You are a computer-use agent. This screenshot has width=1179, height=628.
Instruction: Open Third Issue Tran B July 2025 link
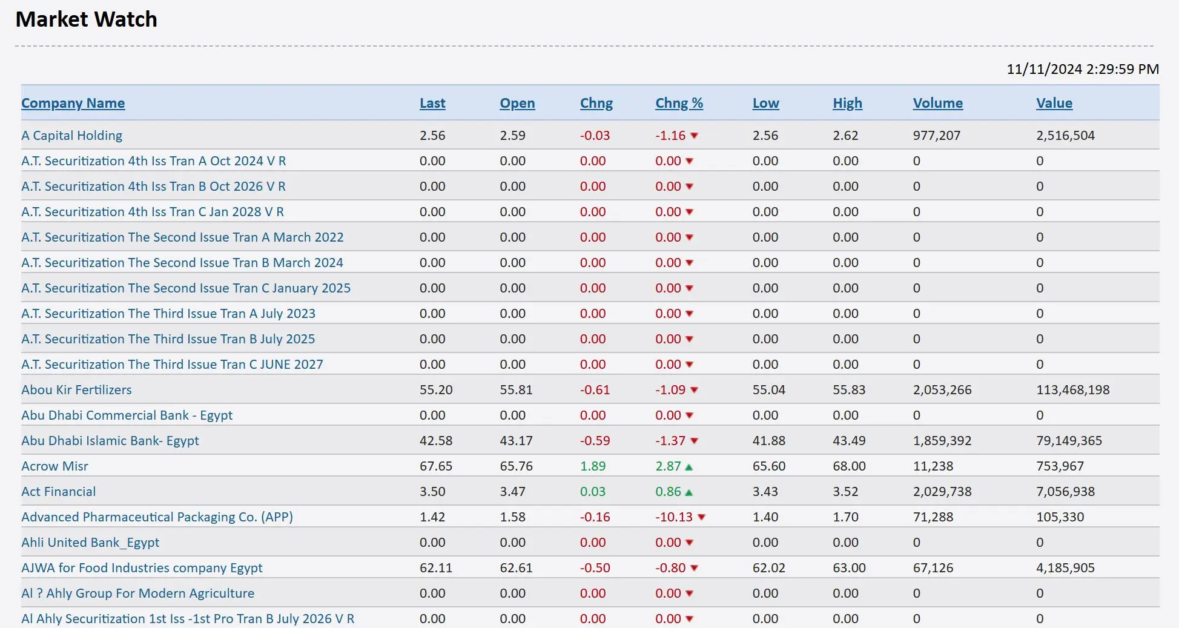tap(168, 339)
